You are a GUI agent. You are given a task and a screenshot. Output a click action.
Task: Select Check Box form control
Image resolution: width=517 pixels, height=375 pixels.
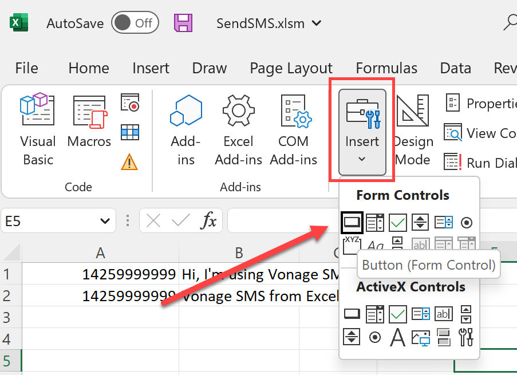pos(398,222)
